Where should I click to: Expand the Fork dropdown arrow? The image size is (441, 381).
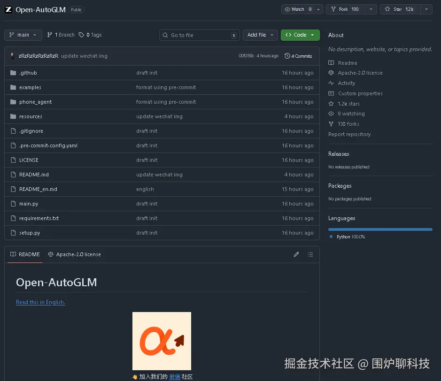[371, 9]
